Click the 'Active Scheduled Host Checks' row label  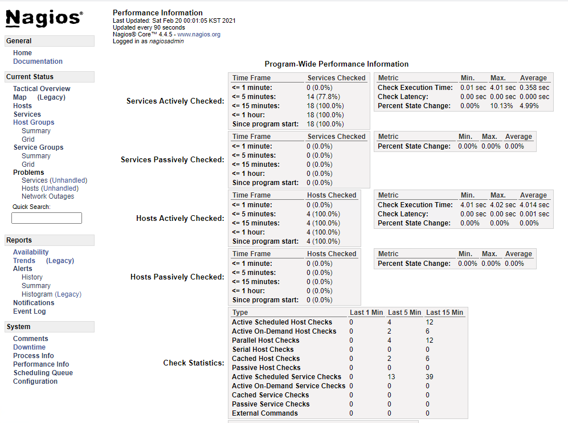tap(282, 322)
